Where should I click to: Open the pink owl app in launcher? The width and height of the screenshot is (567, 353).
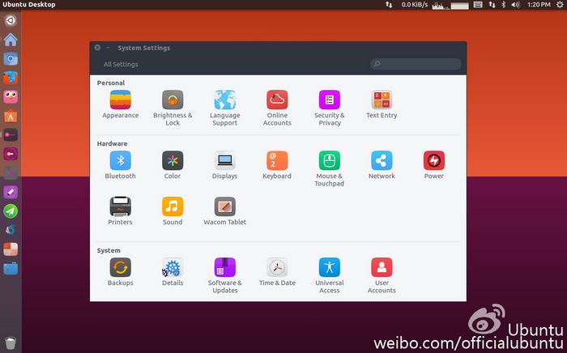(x=11, y=97)
